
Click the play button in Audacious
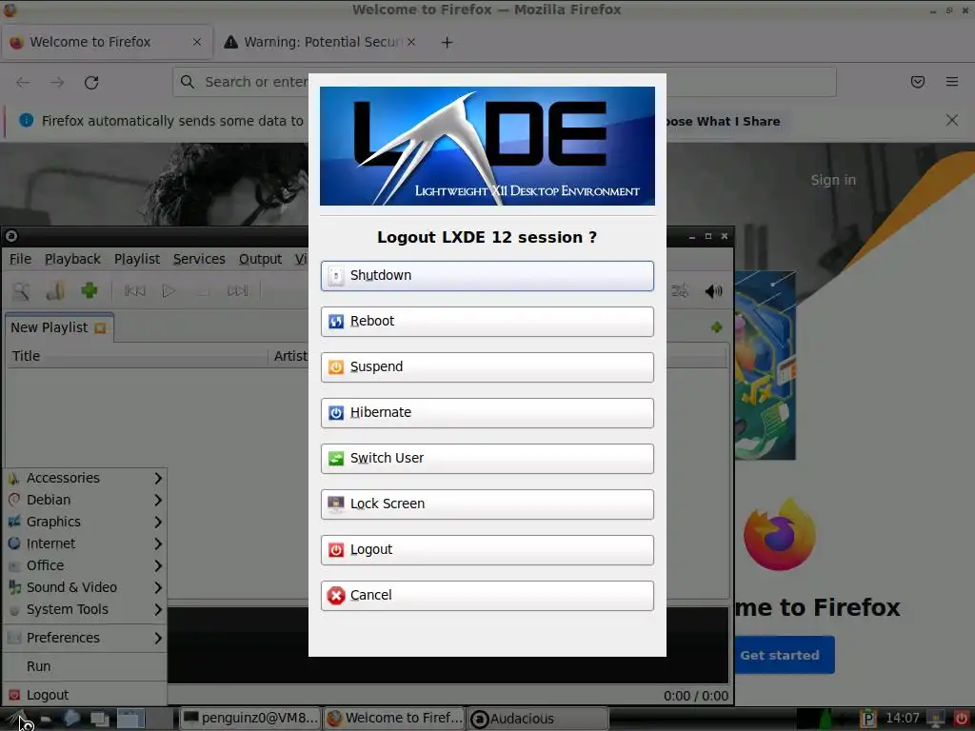(x=169, y=291)
